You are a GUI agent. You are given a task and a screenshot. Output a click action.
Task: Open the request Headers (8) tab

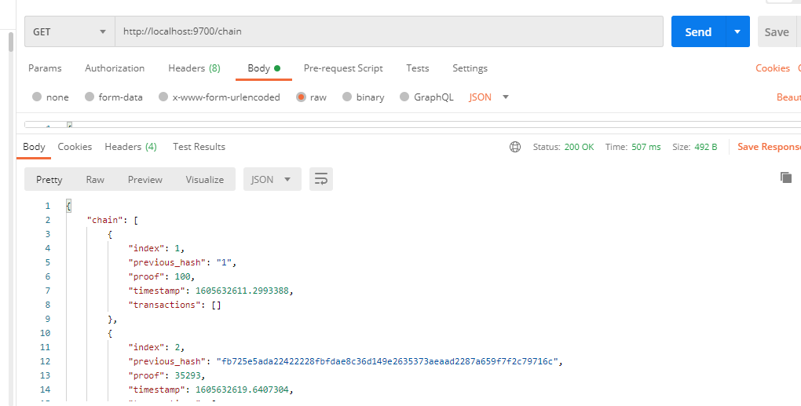click(194, 68)
